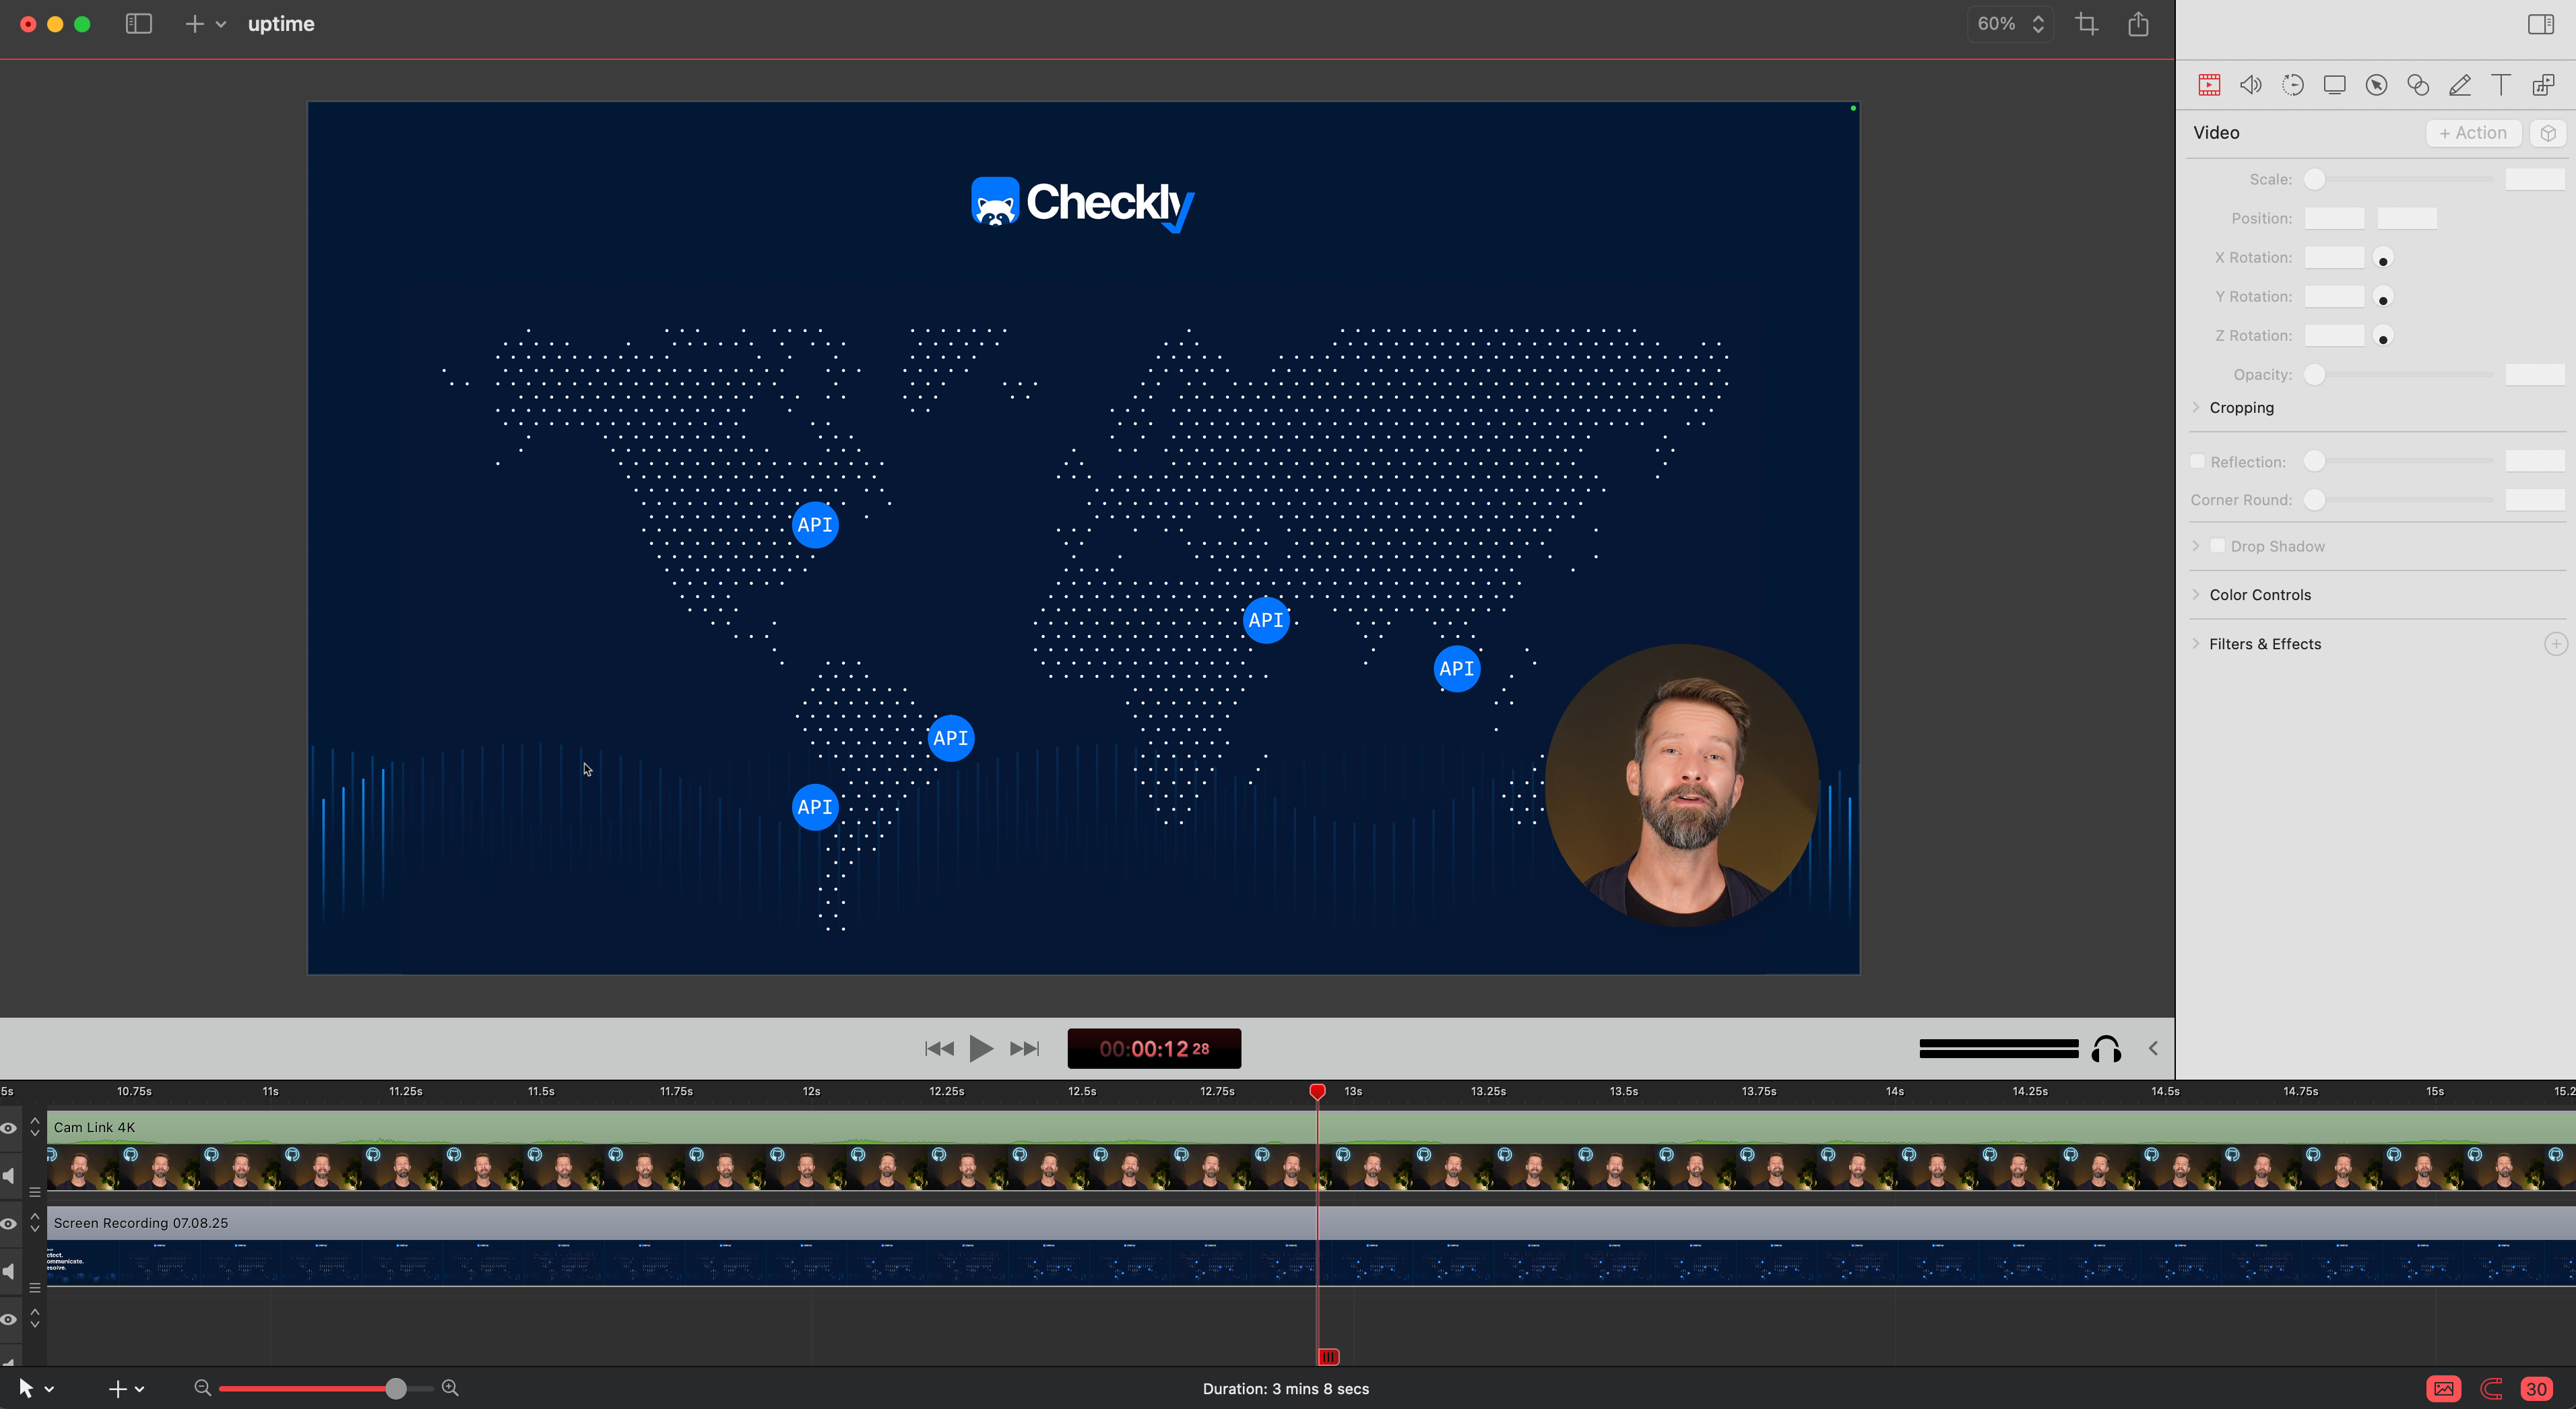This screenshot has height=1409, width=2576.
Task: Open the Video properties tab
Action: click(2209, 85)
